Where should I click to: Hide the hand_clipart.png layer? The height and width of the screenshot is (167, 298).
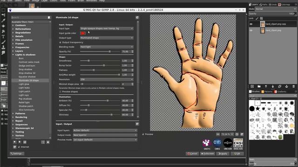(x=251, y=30)
